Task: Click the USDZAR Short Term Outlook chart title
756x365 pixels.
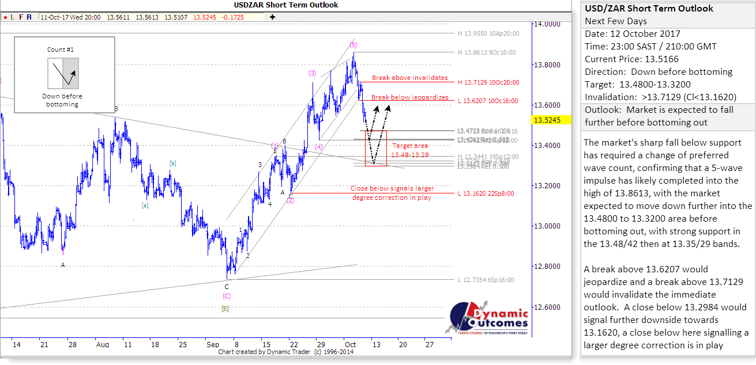Action: point(286,5)
